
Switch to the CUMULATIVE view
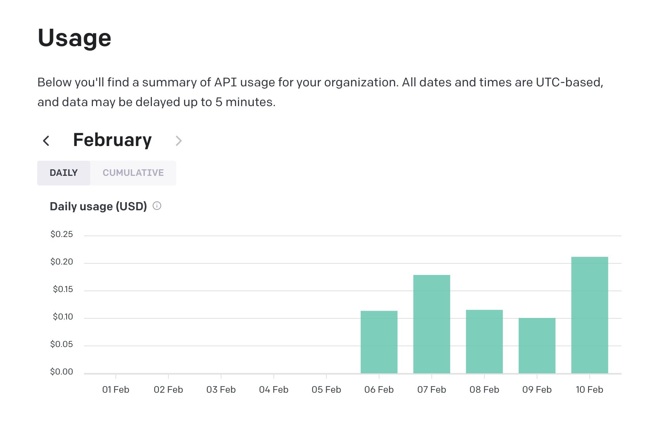pyautogui.click(x=133, y=173)
